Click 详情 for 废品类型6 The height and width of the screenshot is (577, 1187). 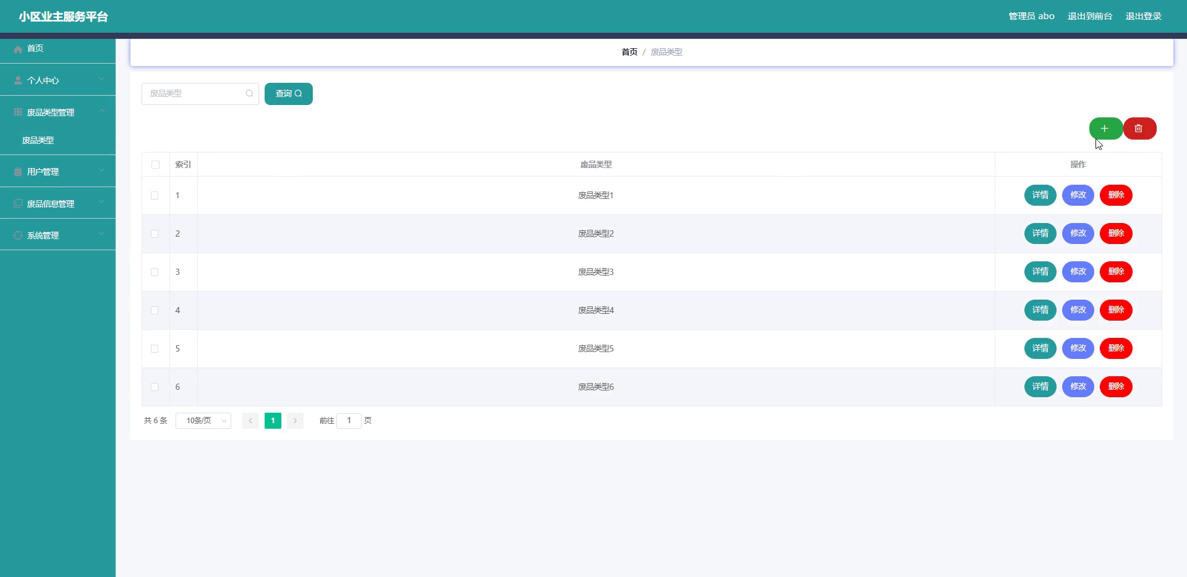click(1040, 387)
